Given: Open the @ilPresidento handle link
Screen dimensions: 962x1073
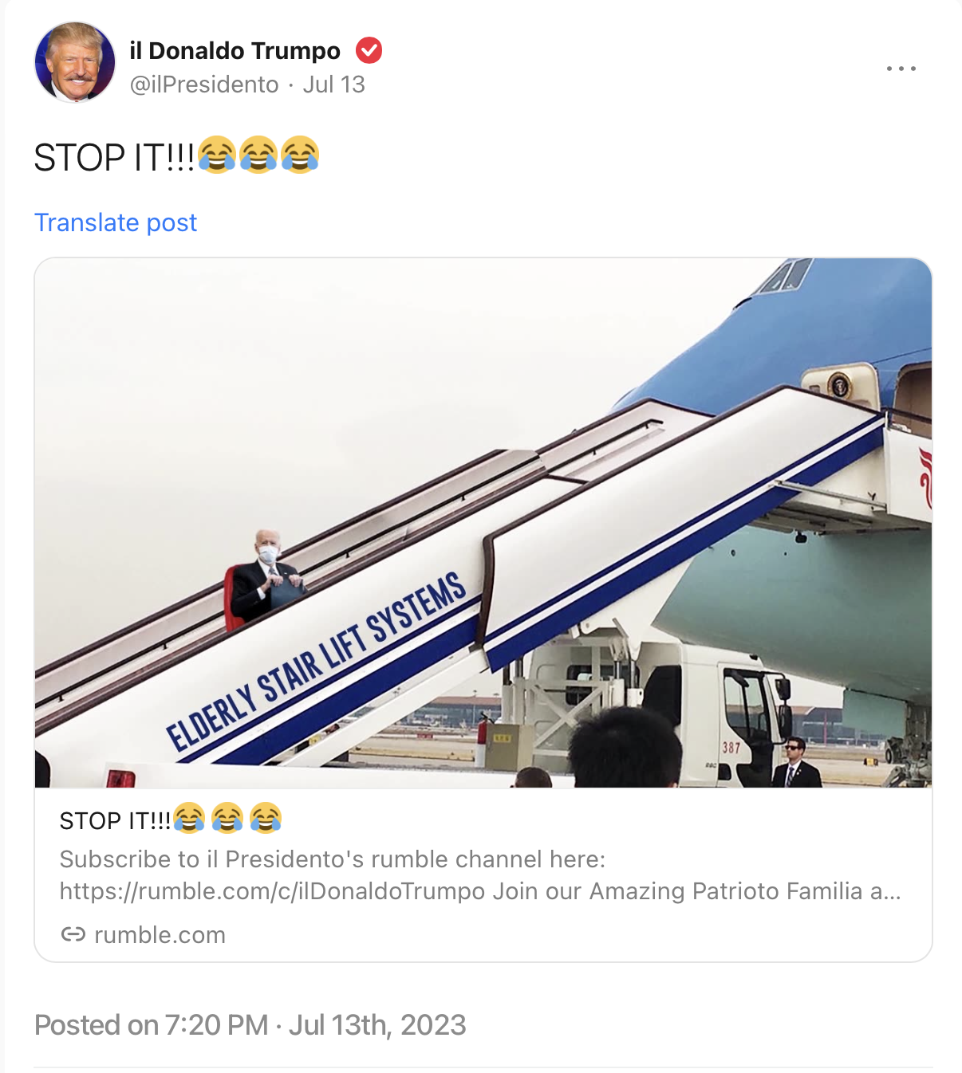Looking at the screenshot, I should click(204, 85).
